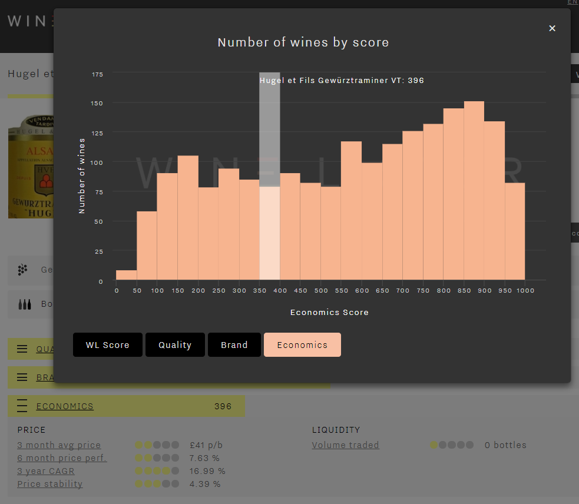
Task: Click the 'Number of wines by score' title
Action: coord(303,42)
